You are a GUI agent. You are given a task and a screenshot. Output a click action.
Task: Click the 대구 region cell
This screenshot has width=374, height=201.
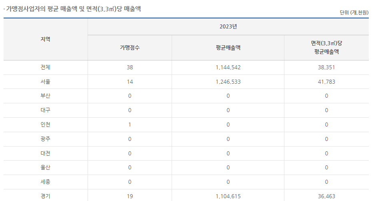tap(45, 110)
